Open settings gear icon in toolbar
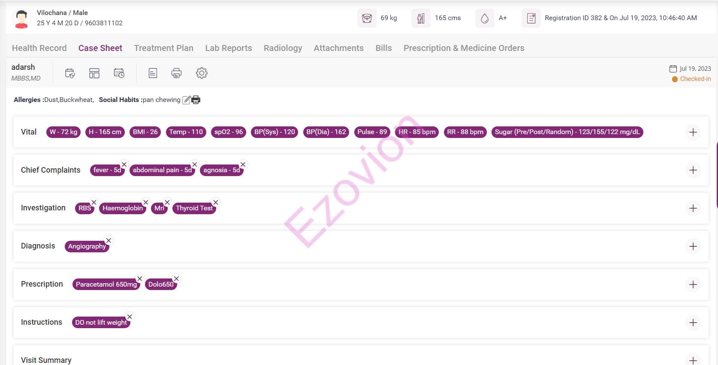718x365 pixels. (202, 73)
